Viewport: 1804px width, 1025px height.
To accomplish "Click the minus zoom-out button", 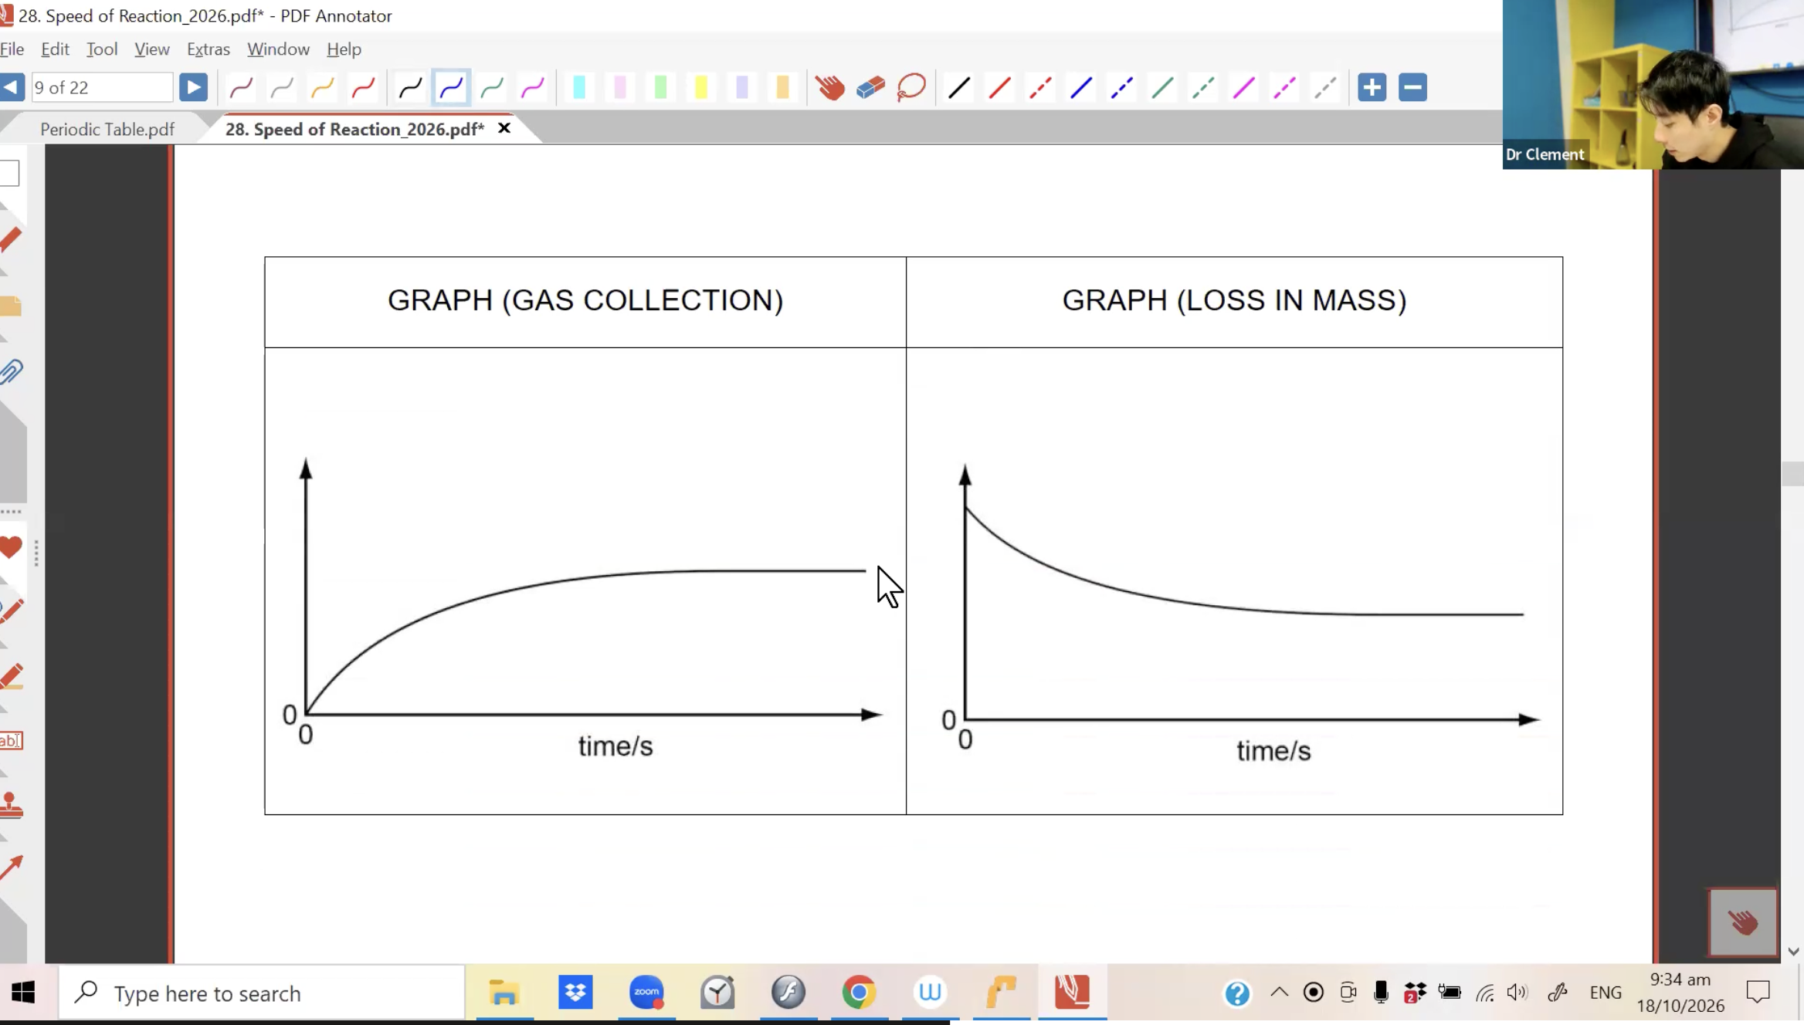I will (1413, 87).
